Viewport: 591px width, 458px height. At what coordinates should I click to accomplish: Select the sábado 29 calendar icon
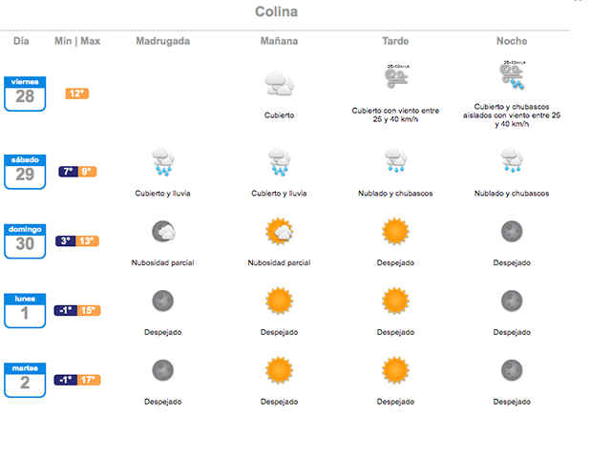tap(25, 172)
